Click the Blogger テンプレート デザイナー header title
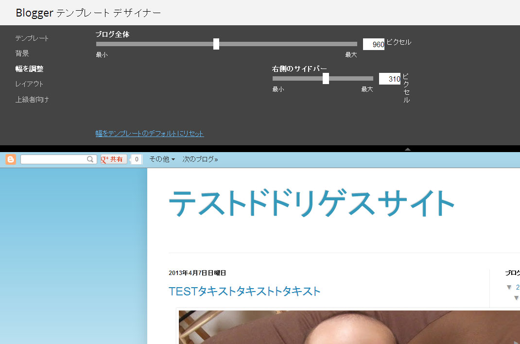520x344 pixels. tap(88, 13)
